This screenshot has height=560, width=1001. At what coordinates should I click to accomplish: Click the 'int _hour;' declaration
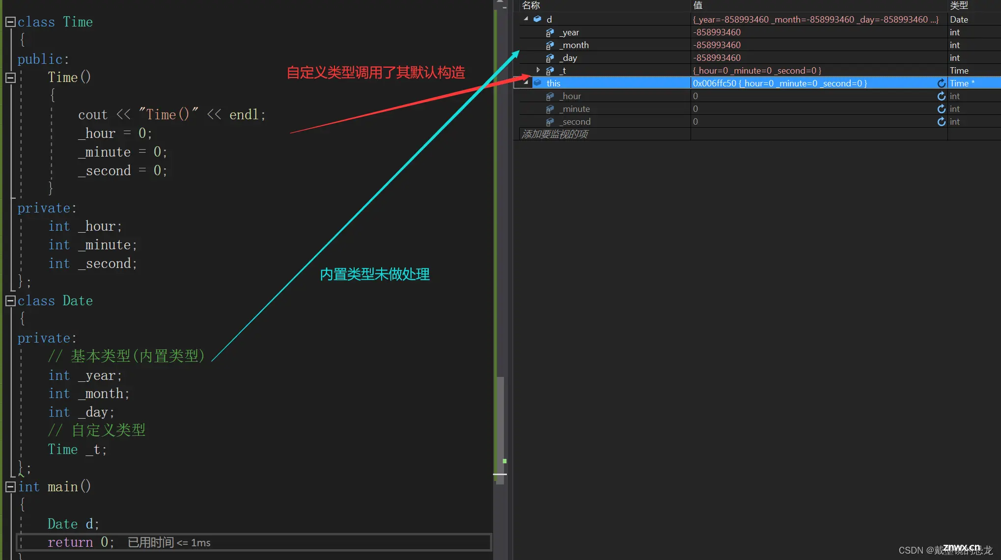click(84, 226)
